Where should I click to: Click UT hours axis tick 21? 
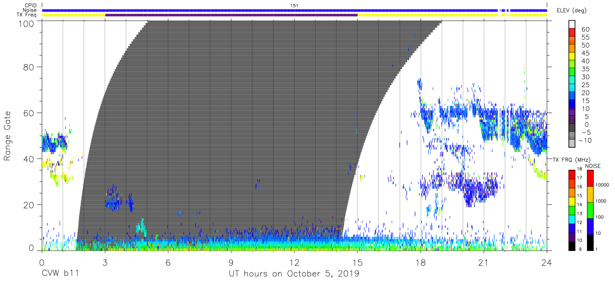484,262
